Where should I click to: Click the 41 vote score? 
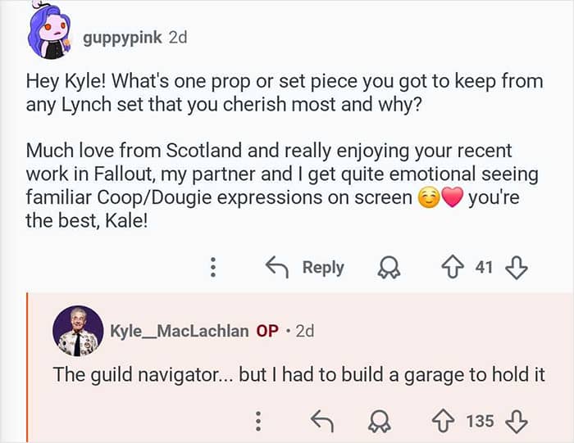484,267
